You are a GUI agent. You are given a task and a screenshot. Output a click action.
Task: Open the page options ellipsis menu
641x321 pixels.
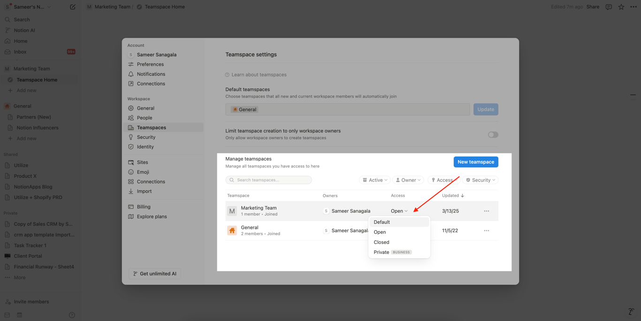633,7
